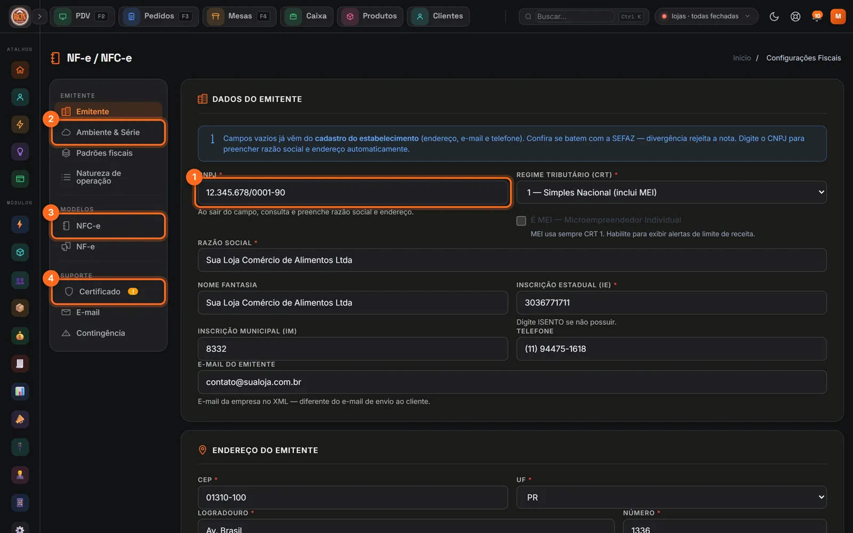Open the bar chart module icon
The width and height of the screenshot is (853, 533).
(20, 391)
